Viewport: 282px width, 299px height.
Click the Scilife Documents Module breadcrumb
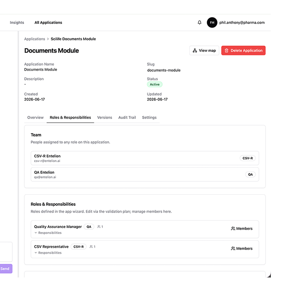click(73, 39)
